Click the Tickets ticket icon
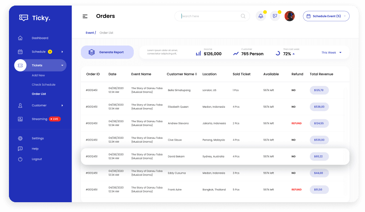This screenshot has width=365, height=212. click(20, 66)
